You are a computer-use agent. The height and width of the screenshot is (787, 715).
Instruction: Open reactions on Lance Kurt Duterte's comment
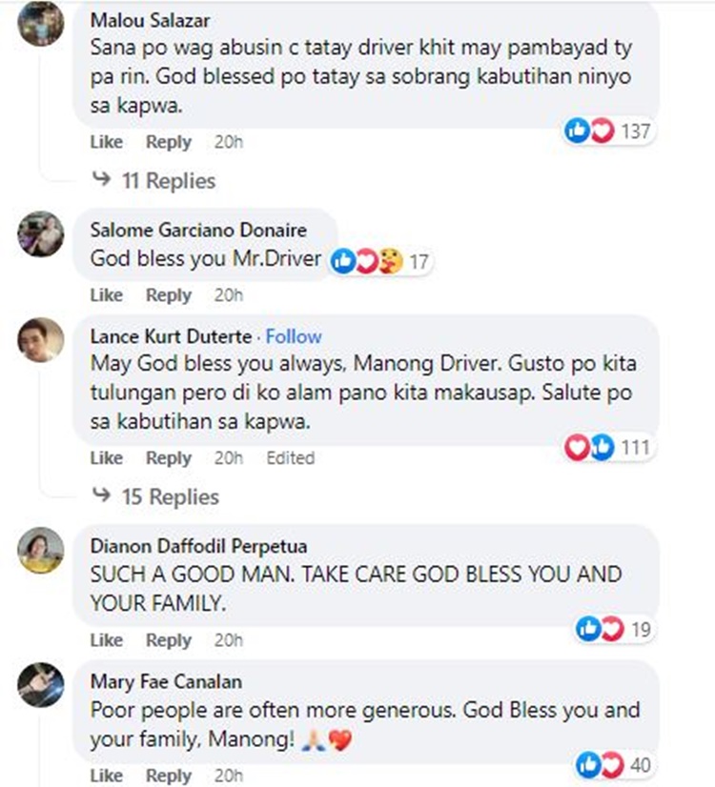pyautogui.click(x=608, y=447)
